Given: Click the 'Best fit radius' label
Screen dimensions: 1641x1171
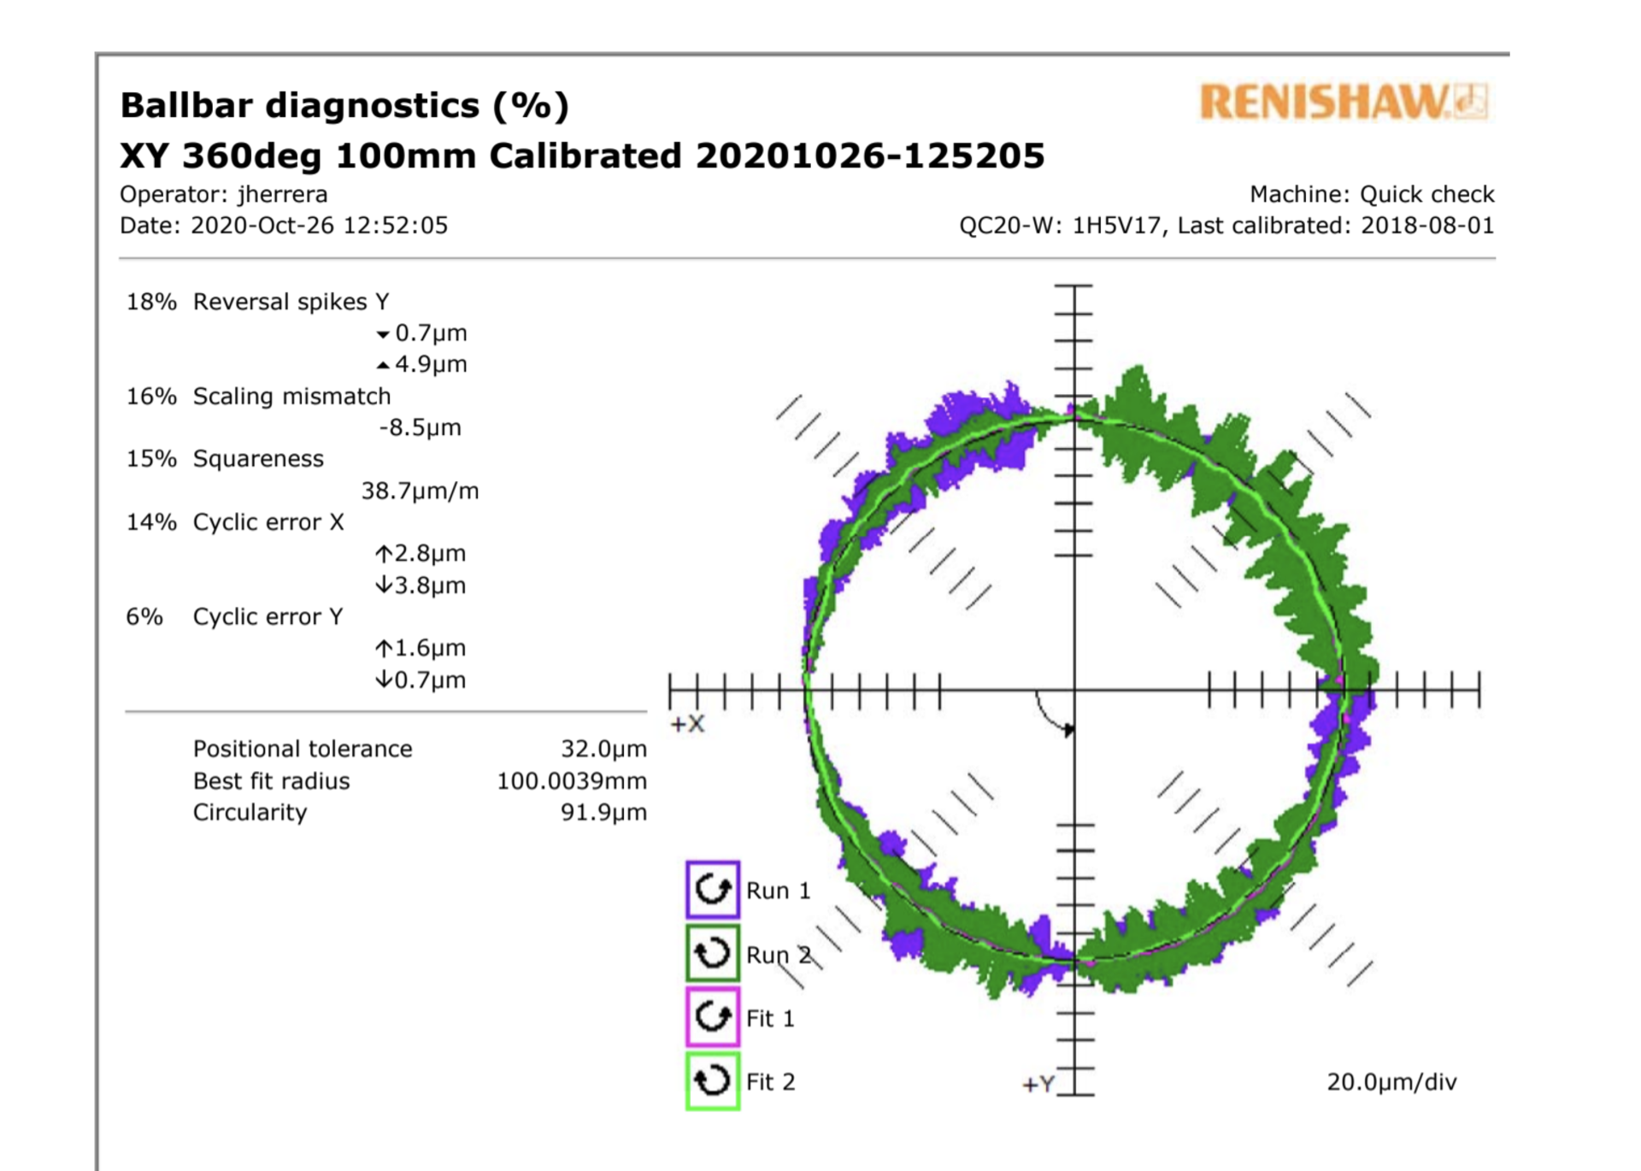Looking at the screenshot, I should pyautogui.click(x=271, y=781).
